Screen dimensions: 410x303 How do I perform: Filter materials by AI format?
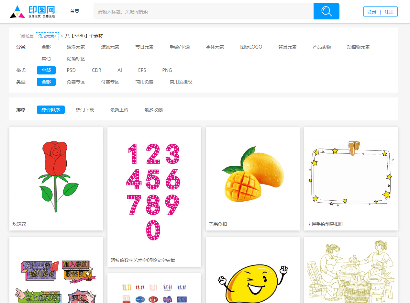pyautogui.click(x=119, y=70)
